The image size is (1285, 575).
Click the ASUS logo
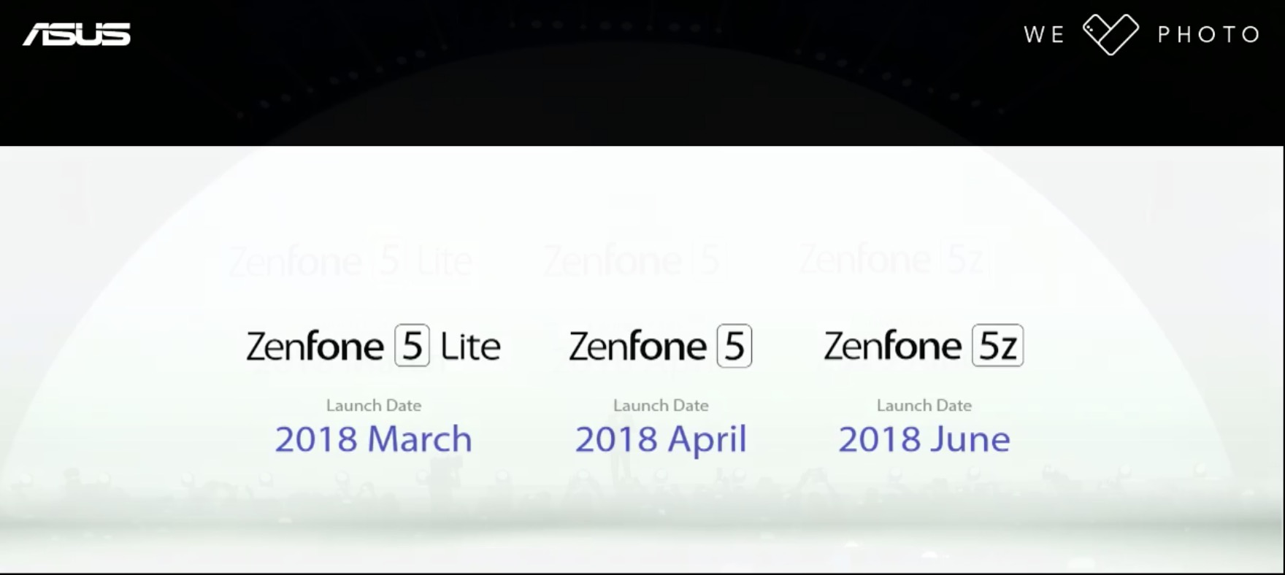click(x=77, y=34)
